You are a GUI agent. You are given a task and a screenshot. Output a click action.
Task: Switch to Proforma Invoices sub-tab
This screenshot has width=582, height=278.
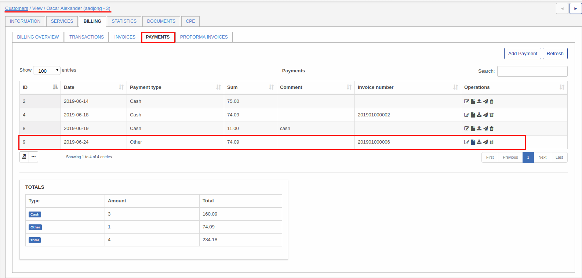pos(204,37)
